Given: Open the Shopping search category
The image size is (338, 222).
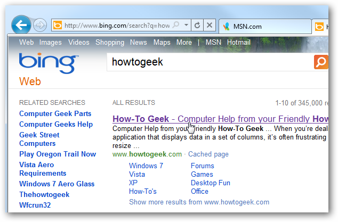Looking at the screenshot, I should point(110,43).
